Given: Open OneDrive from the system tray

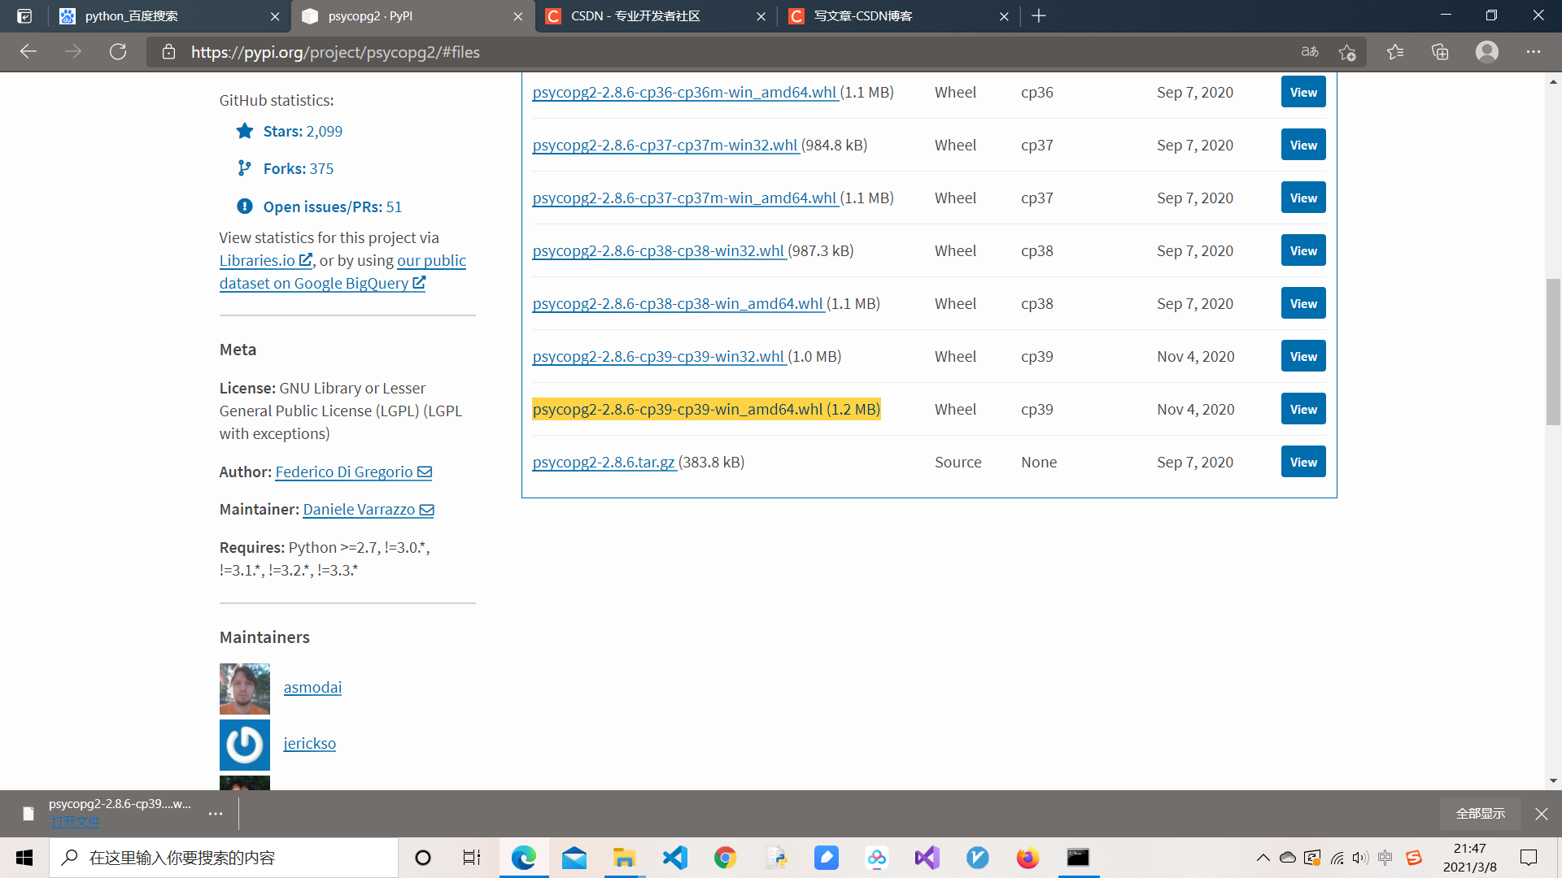Looking at the screenshot, I should pos(1286,858).
